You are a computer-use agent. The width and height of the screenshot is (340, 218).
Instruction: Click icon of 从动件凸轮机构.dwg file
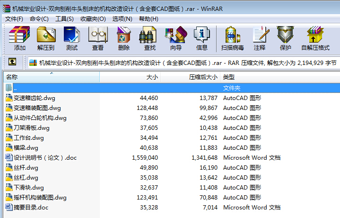point(9,118)
